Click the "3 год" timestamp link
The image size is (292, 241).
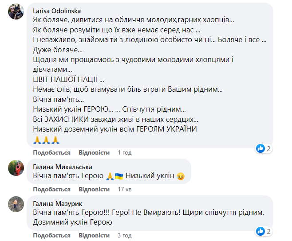coord(124,235)
